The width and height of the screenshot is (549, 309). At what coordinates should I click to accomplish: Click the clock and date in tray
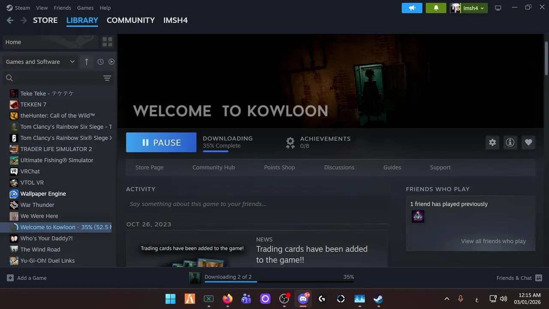tap(527, 299)
